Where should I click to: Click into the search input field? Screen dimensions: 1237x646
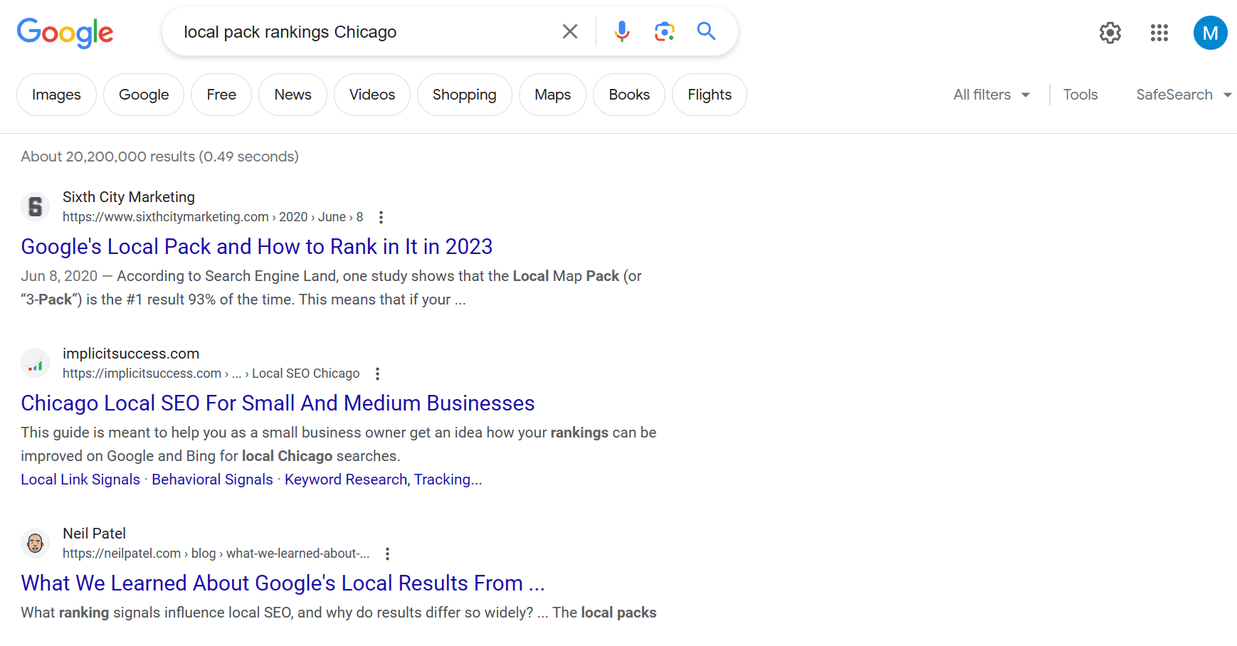363,32
